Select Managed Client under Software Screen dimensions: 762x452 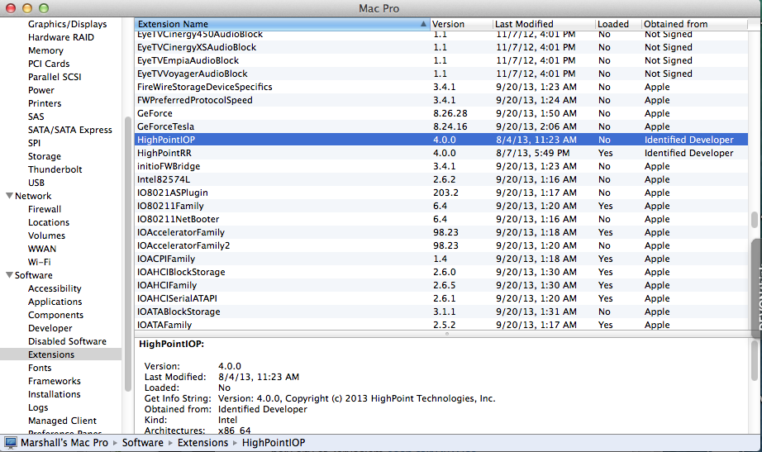pos(62,421)
